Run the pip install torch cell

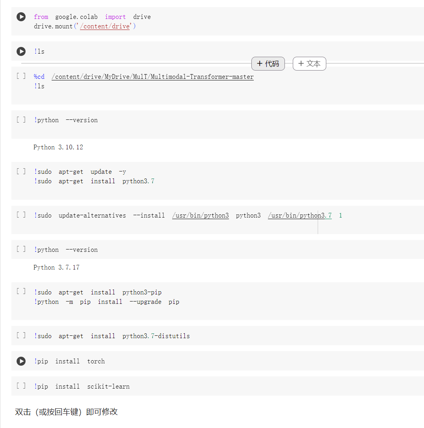click(x=21, y=361)
